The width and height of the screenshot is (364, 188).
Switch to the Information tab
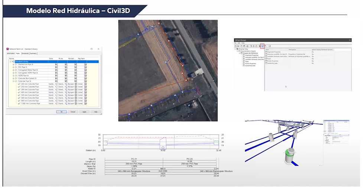[11, 54]
